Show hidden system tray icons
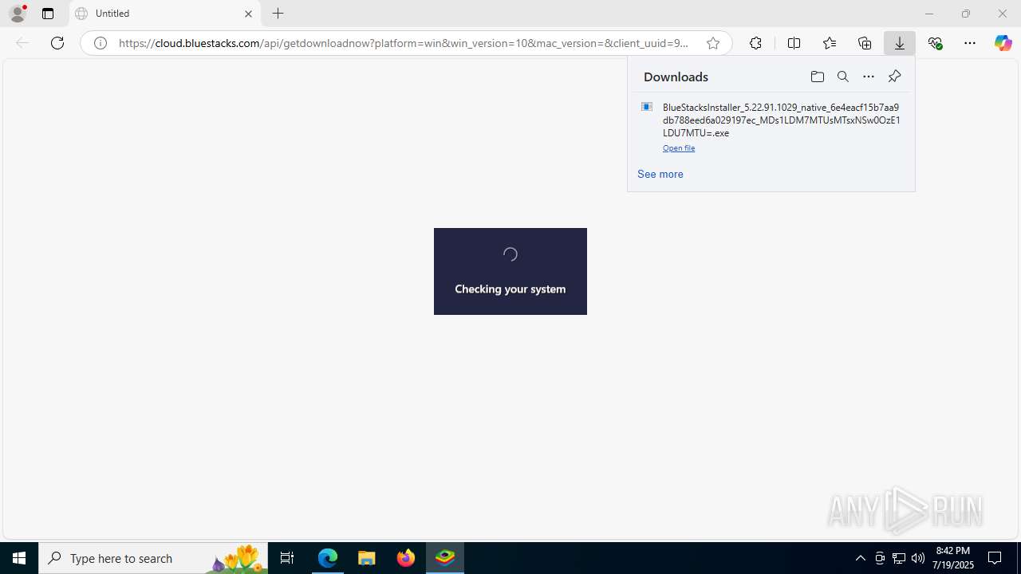Screen dimensions: 1021x574 click(860, 558)
